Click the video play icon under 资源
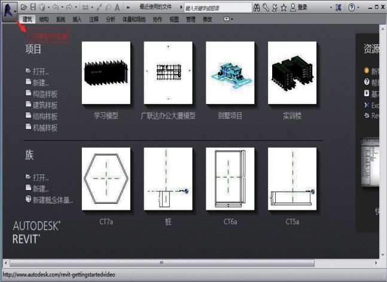 pos(367,93)
